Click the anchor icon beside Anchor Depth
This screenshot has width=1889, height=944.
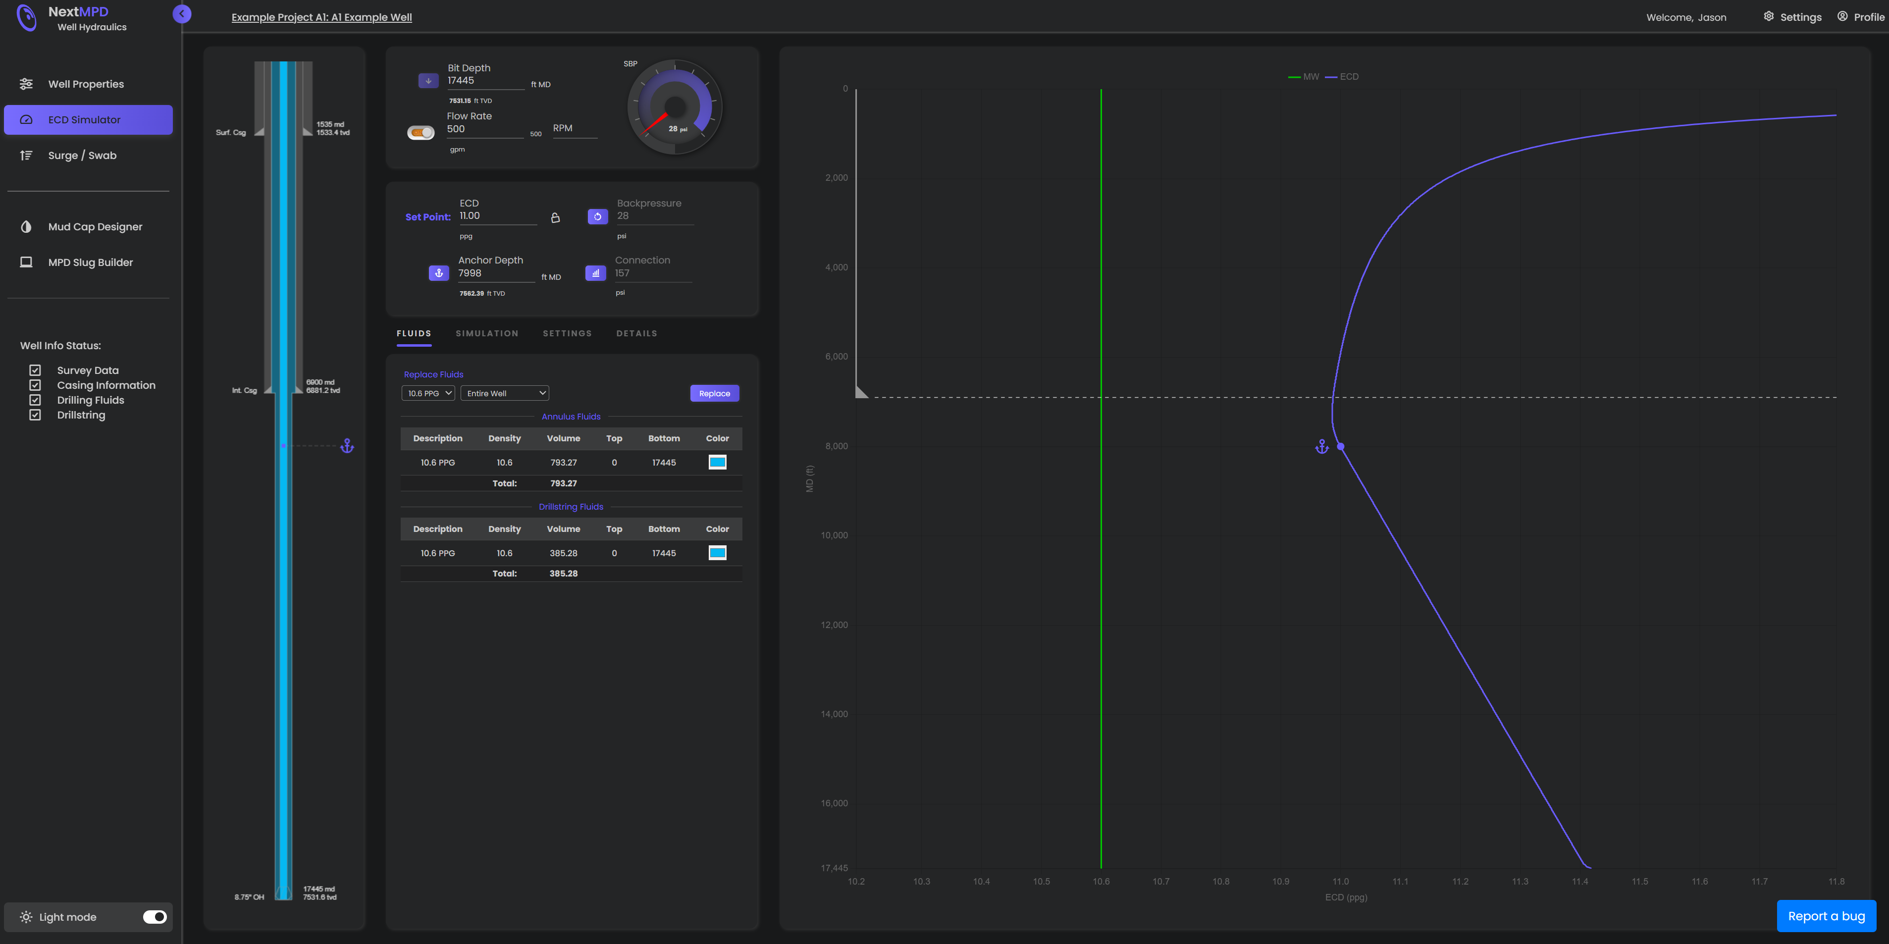[438, 272]
